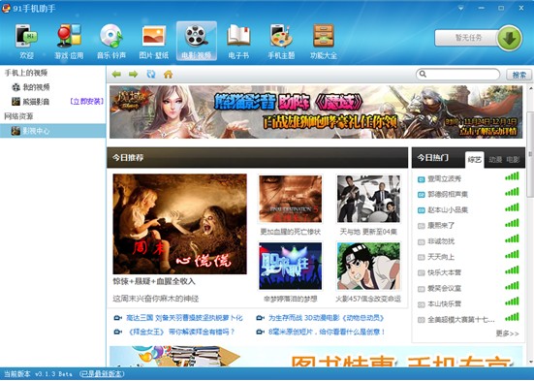Viewport: 534px width, 381px height.
Task: Switch to the 电影 tab
Action: [513, 160]
